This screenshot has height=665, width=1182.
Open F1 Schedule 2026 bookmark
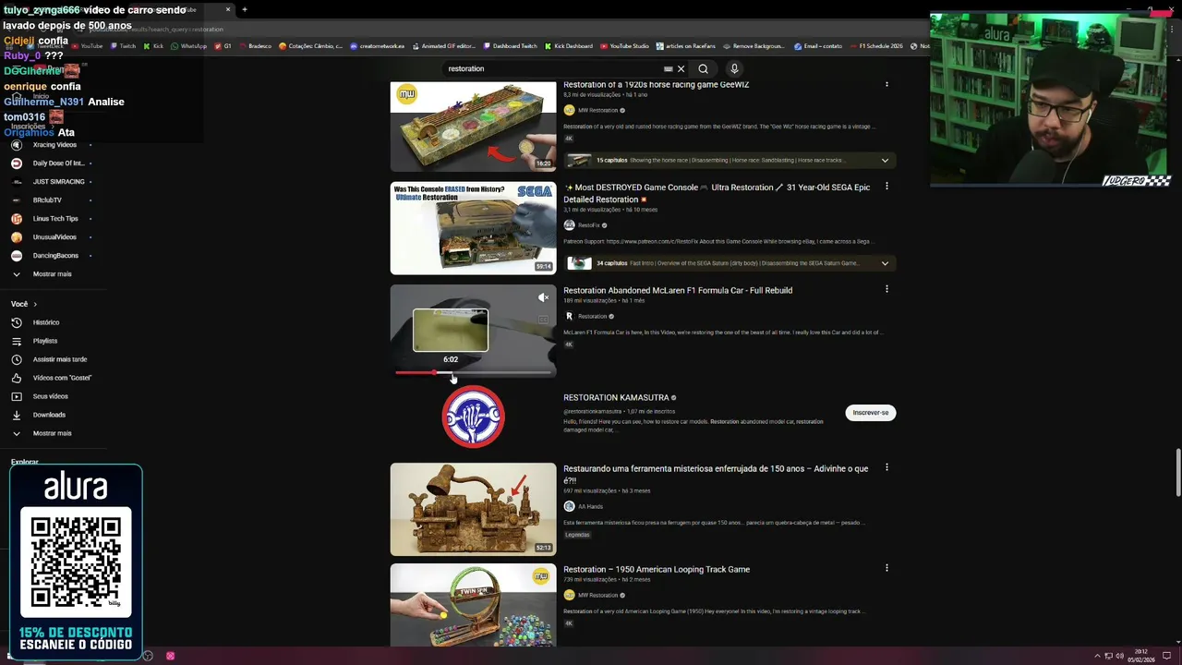[876, 46]
